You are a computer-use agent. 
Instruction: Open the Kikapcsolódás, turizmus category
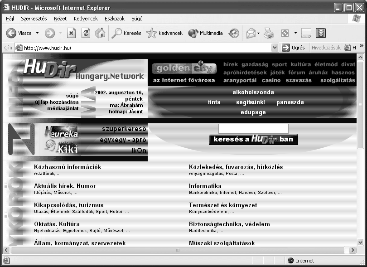[68, 205]
